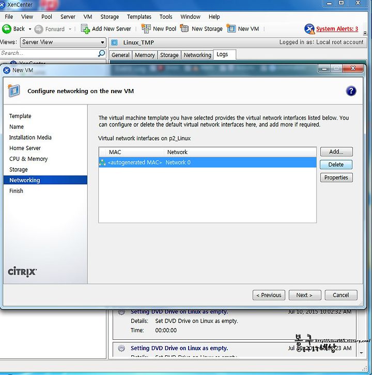This screenshot has width=372, height=375.
Task: Expand the toolbar overflow arrow
Action: tap(365, 33)
